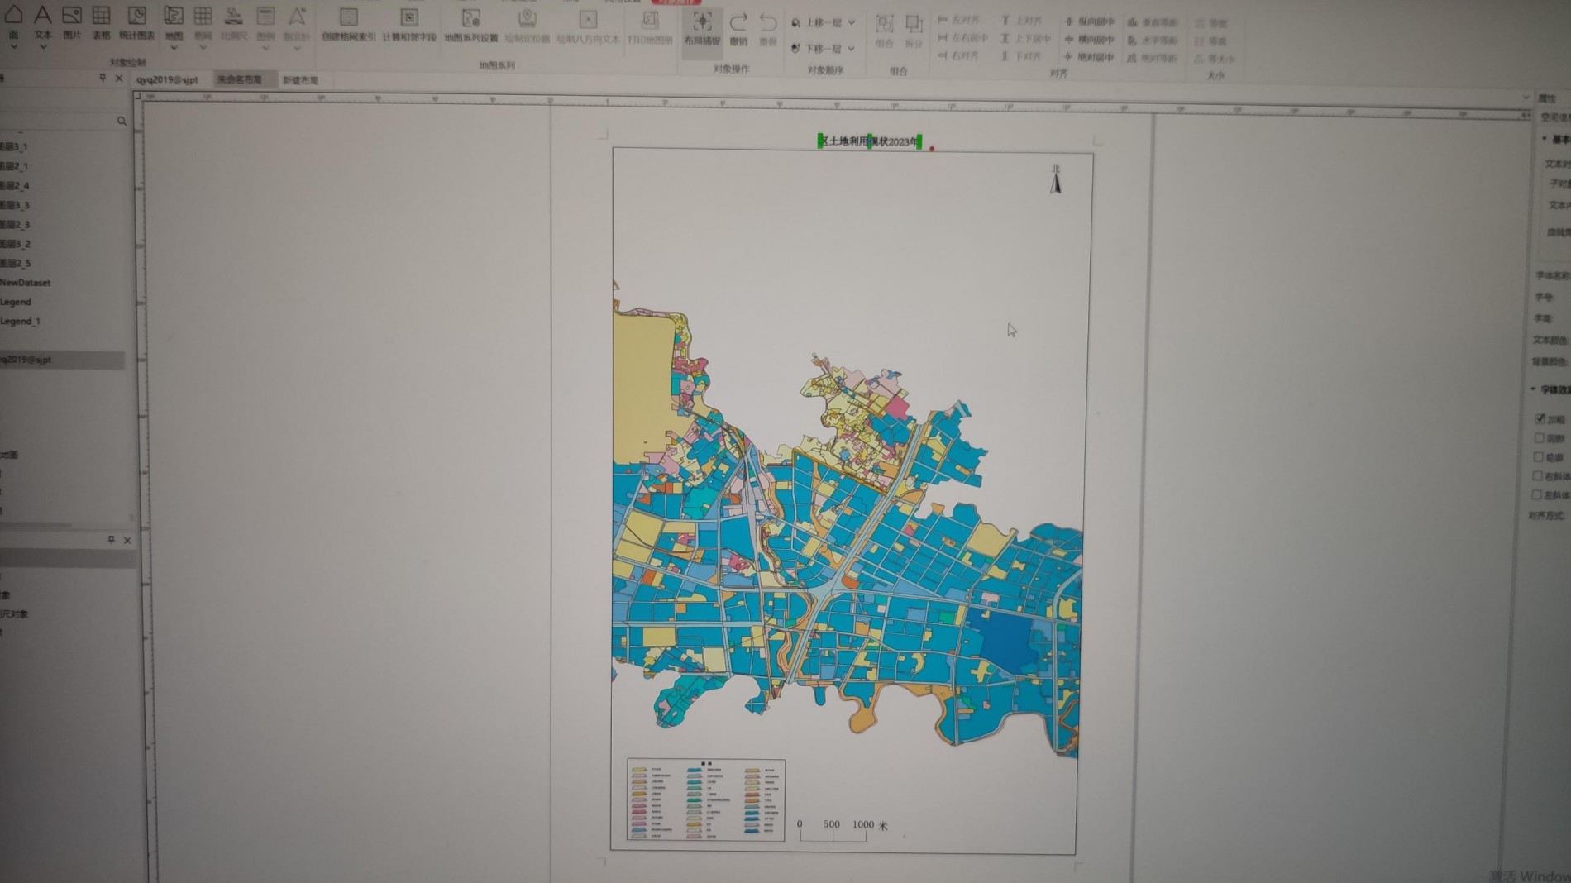Click 计算相邻字段 compute adjacent fields
The height and width of the screenshot is (883, 1571).
[x=409, y=25]
